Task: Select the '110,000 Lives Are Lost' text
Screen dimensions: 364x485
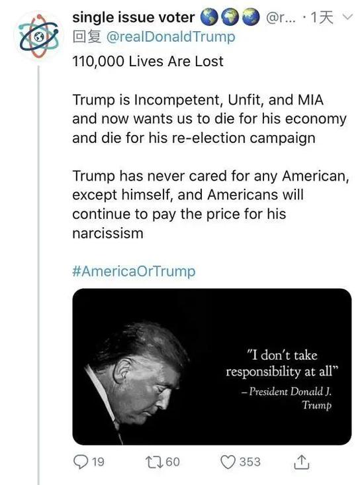Action: pos(148,61)
